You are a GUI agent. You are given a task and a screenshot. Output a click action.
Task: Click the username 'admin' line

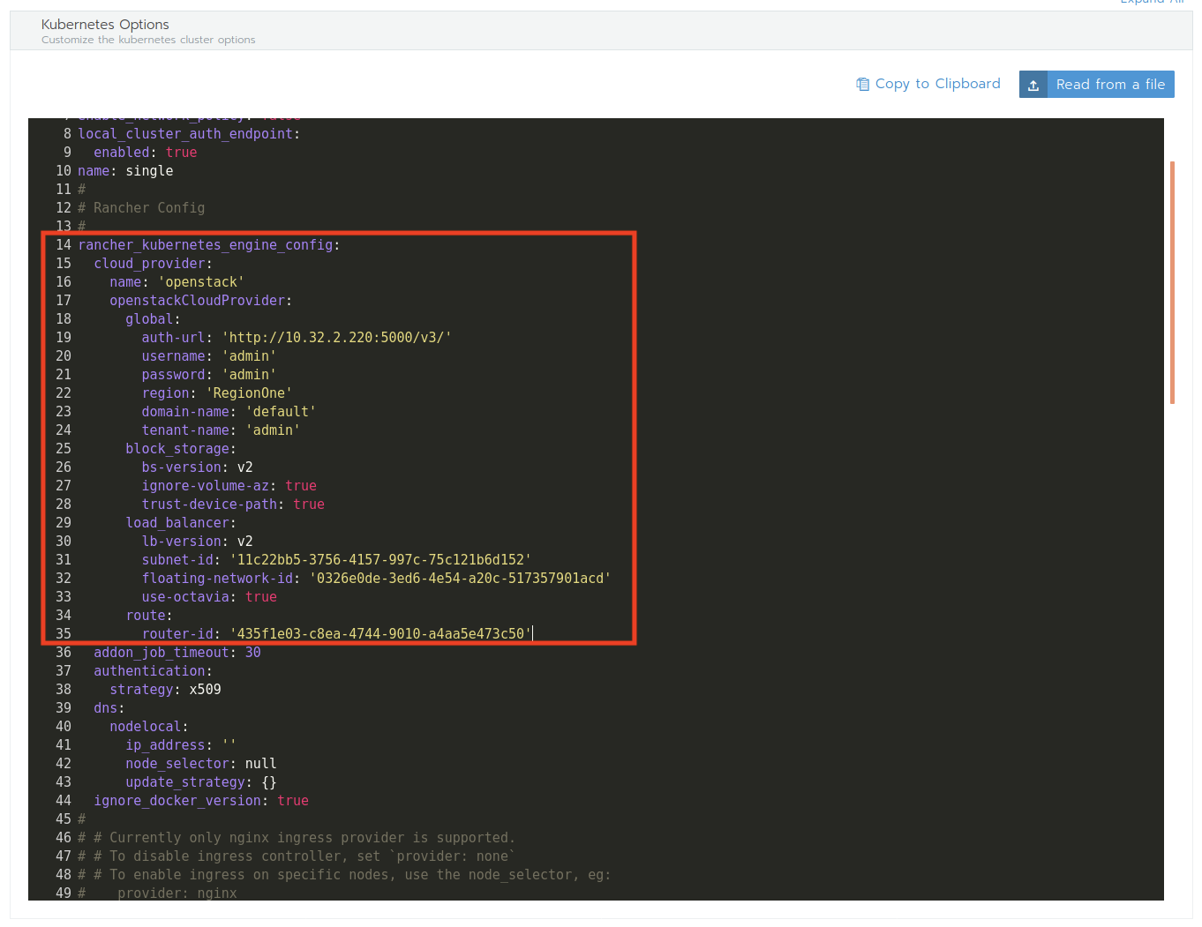point(209,356)
